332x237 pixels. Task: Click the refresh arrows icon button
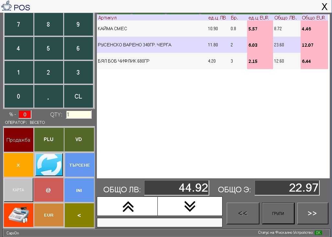pos(49,165)
